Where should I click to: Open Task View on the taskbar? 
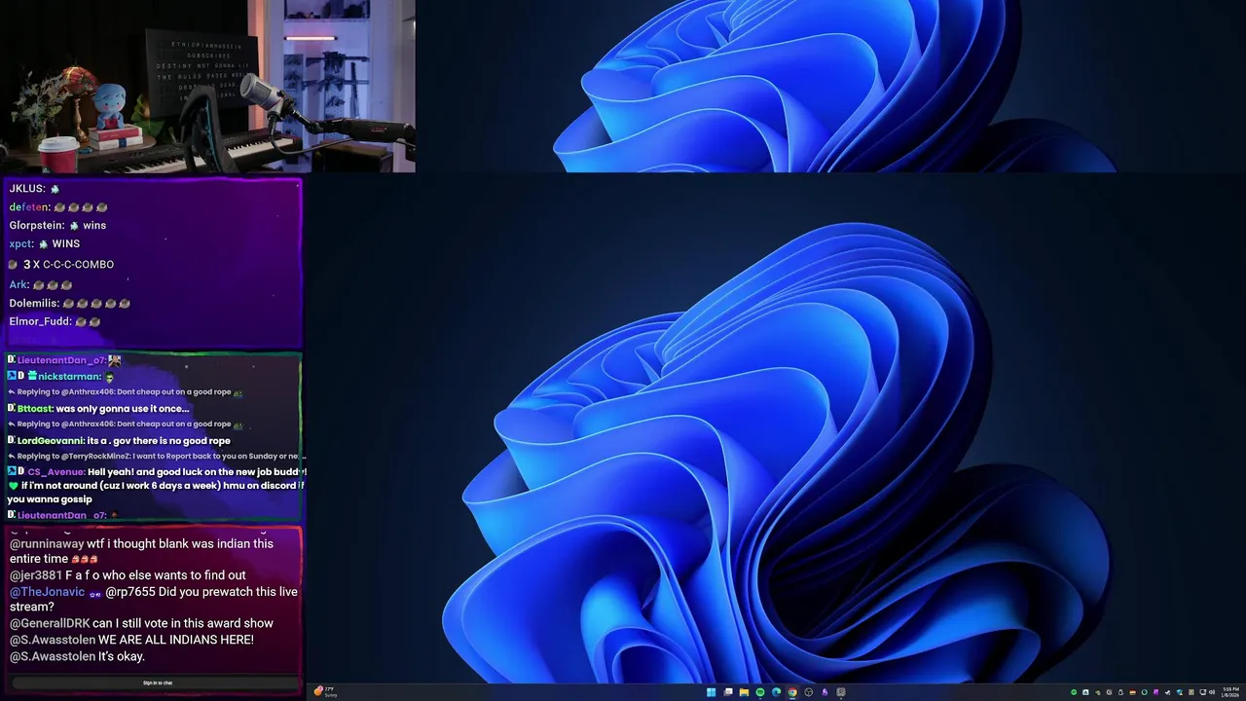tap(728, 692)
